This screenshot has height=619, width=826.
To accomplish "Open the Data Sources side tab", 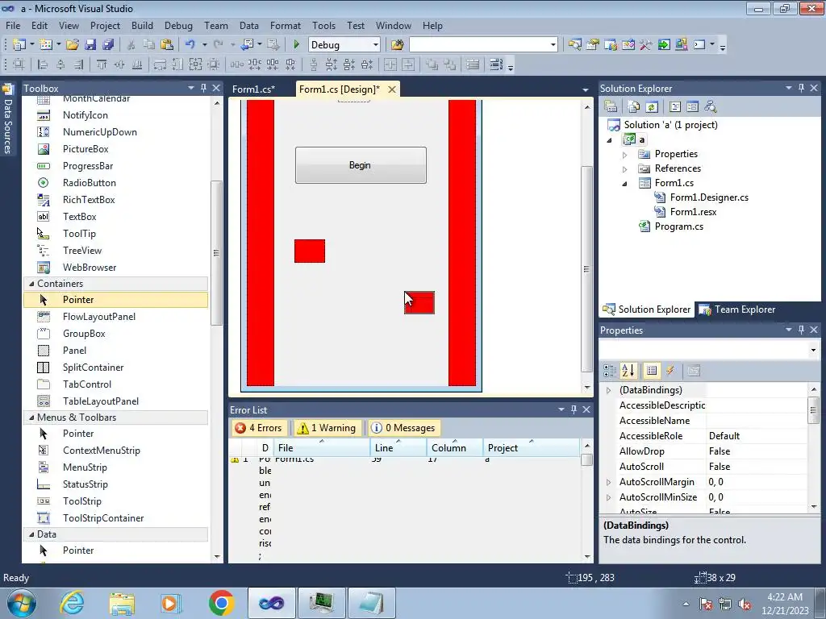I will [x=7, y=119].
